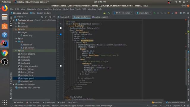Click the Flutter Hot Reload lightning icon
This screenshot has width=190, height=107.
[169, 13]
